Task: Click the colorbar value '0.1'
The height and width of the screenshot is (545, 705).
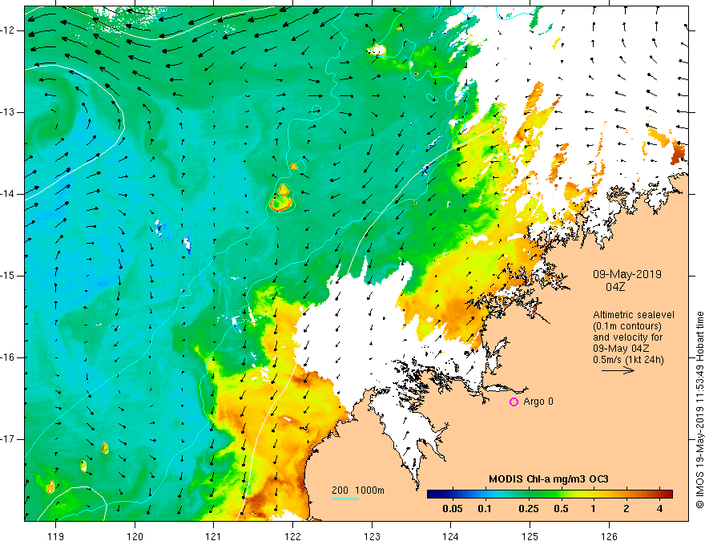Action: pos(484,509)
